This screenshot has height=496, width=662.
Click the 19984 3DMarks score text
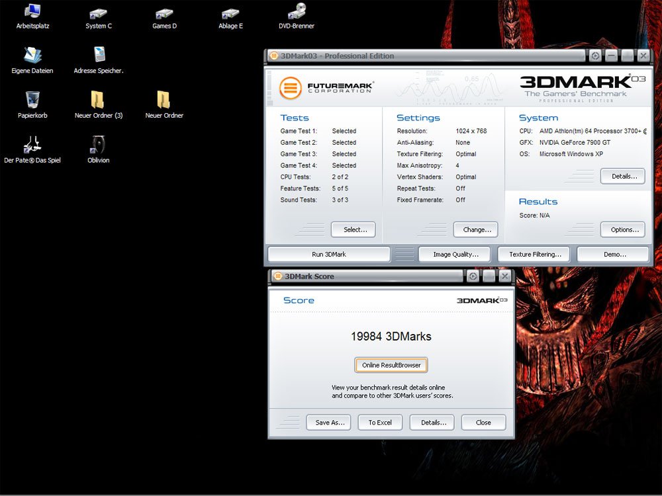[391, 337]
